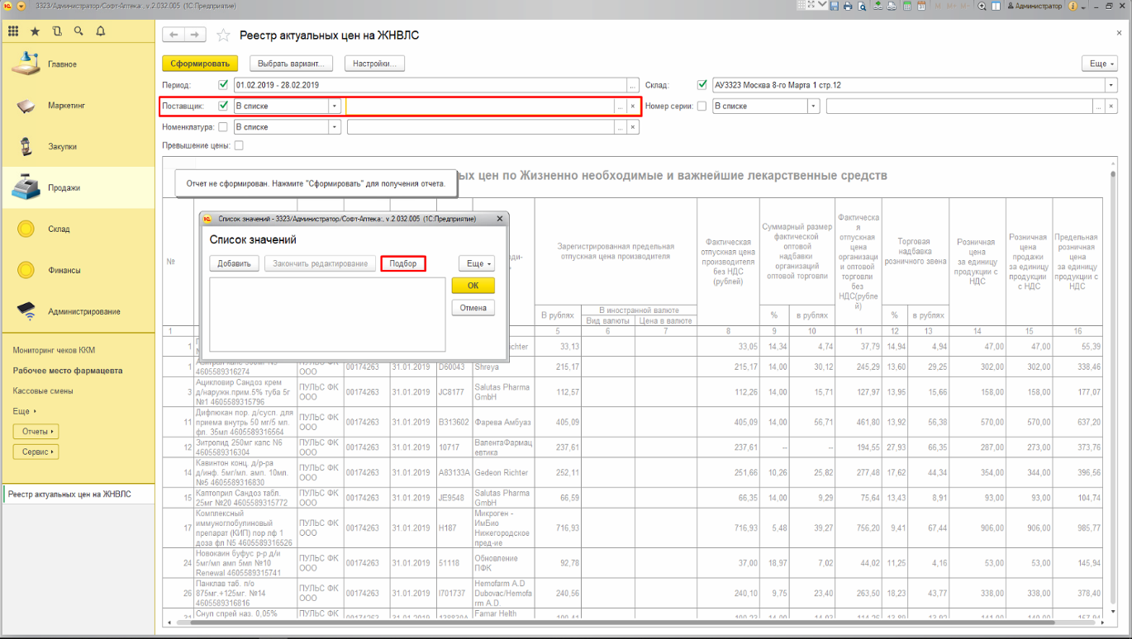Enable the Превышение цены checkbox
The width and height of the screenshot is (1132, 639).
239,146
